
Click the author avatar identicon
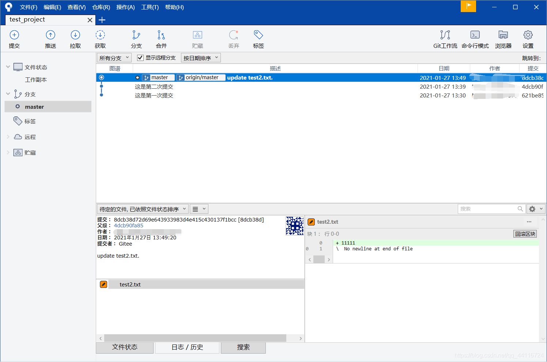pyautogui.click(x=295, y=226)
